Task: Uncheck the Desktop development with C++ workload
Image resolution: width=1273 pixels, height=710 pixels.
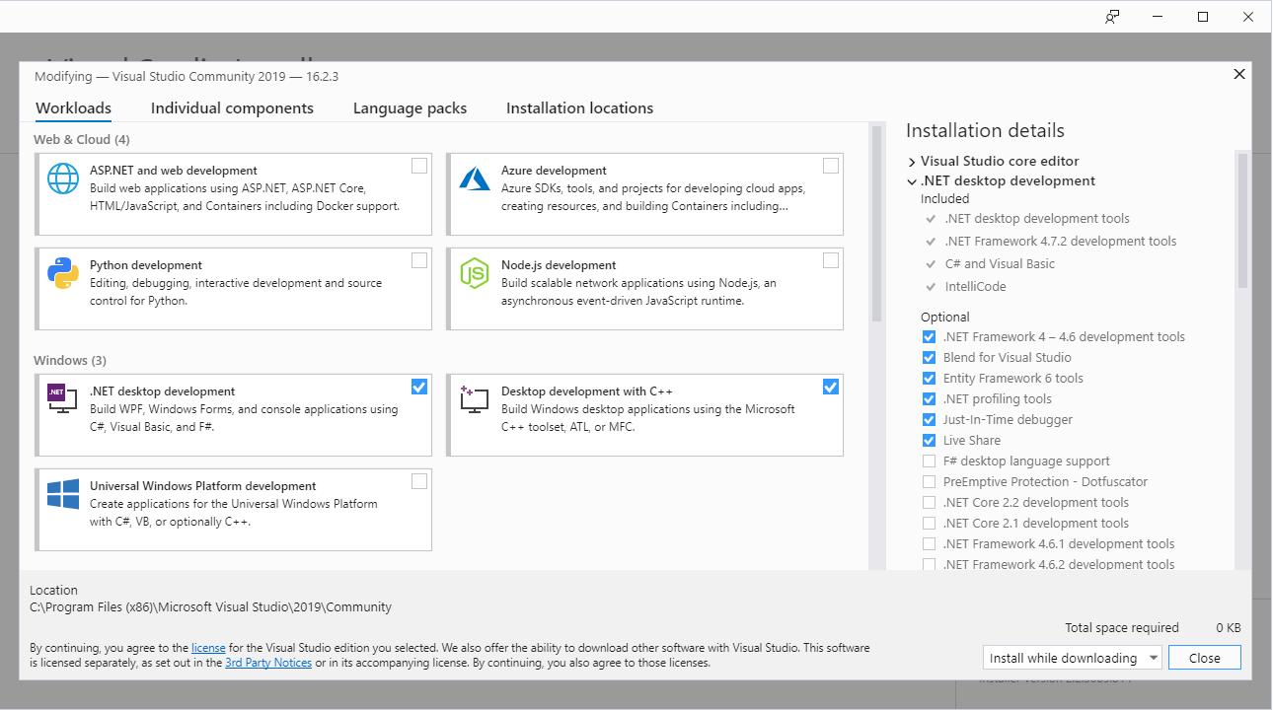Action: pyautogui.click(x=831, y=387)
